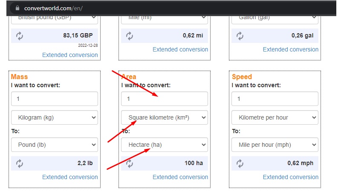Open Extended conversion link under Area
The image size is (341, 194).
click(x=180, y=177)
